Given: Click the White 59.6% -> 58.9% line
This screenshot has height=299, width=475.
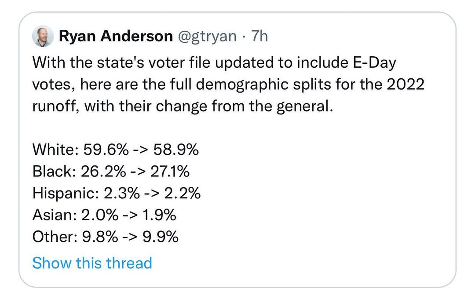Looking at the screenshot, I should pos(115,150).
